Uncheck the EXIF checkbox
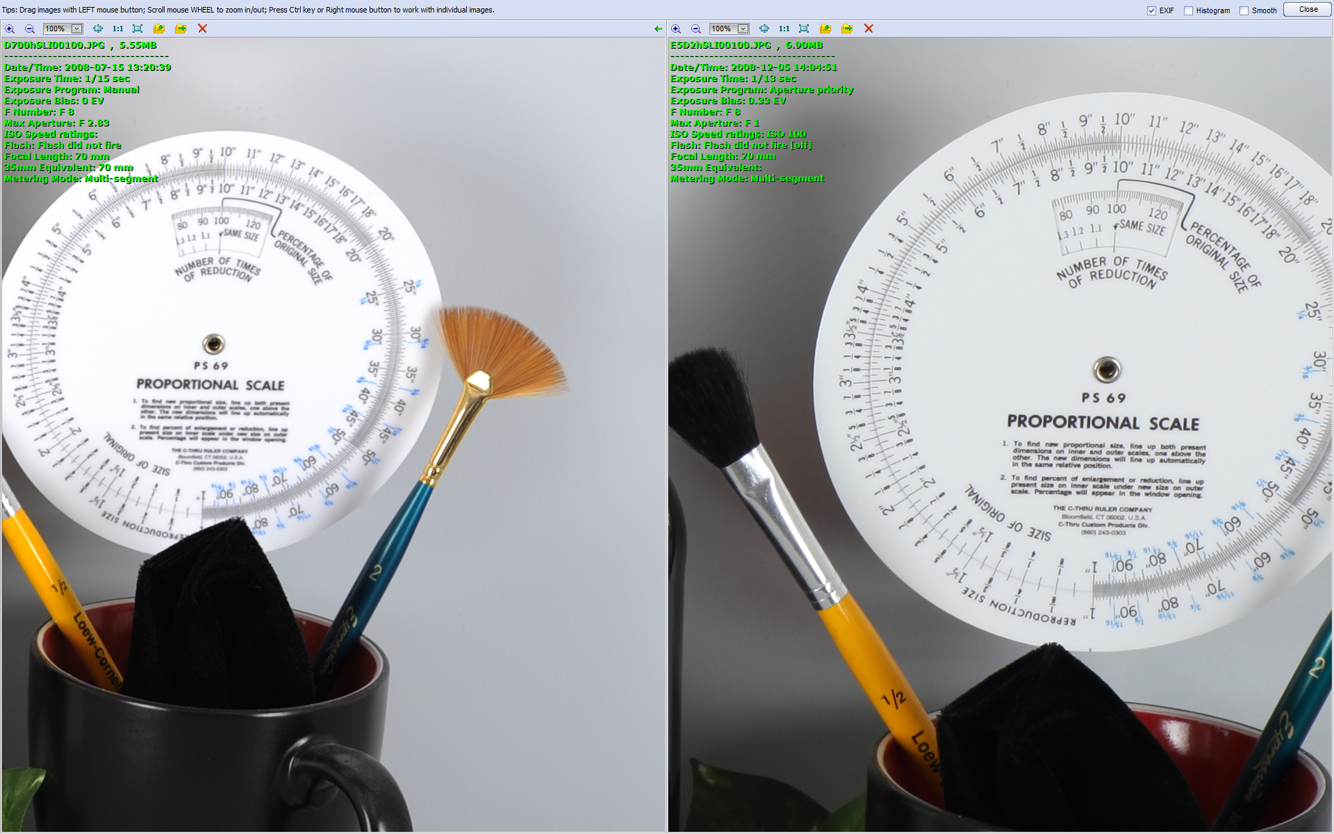The height and width of the screenshot is (834, 1334). tap(1151, 10)
